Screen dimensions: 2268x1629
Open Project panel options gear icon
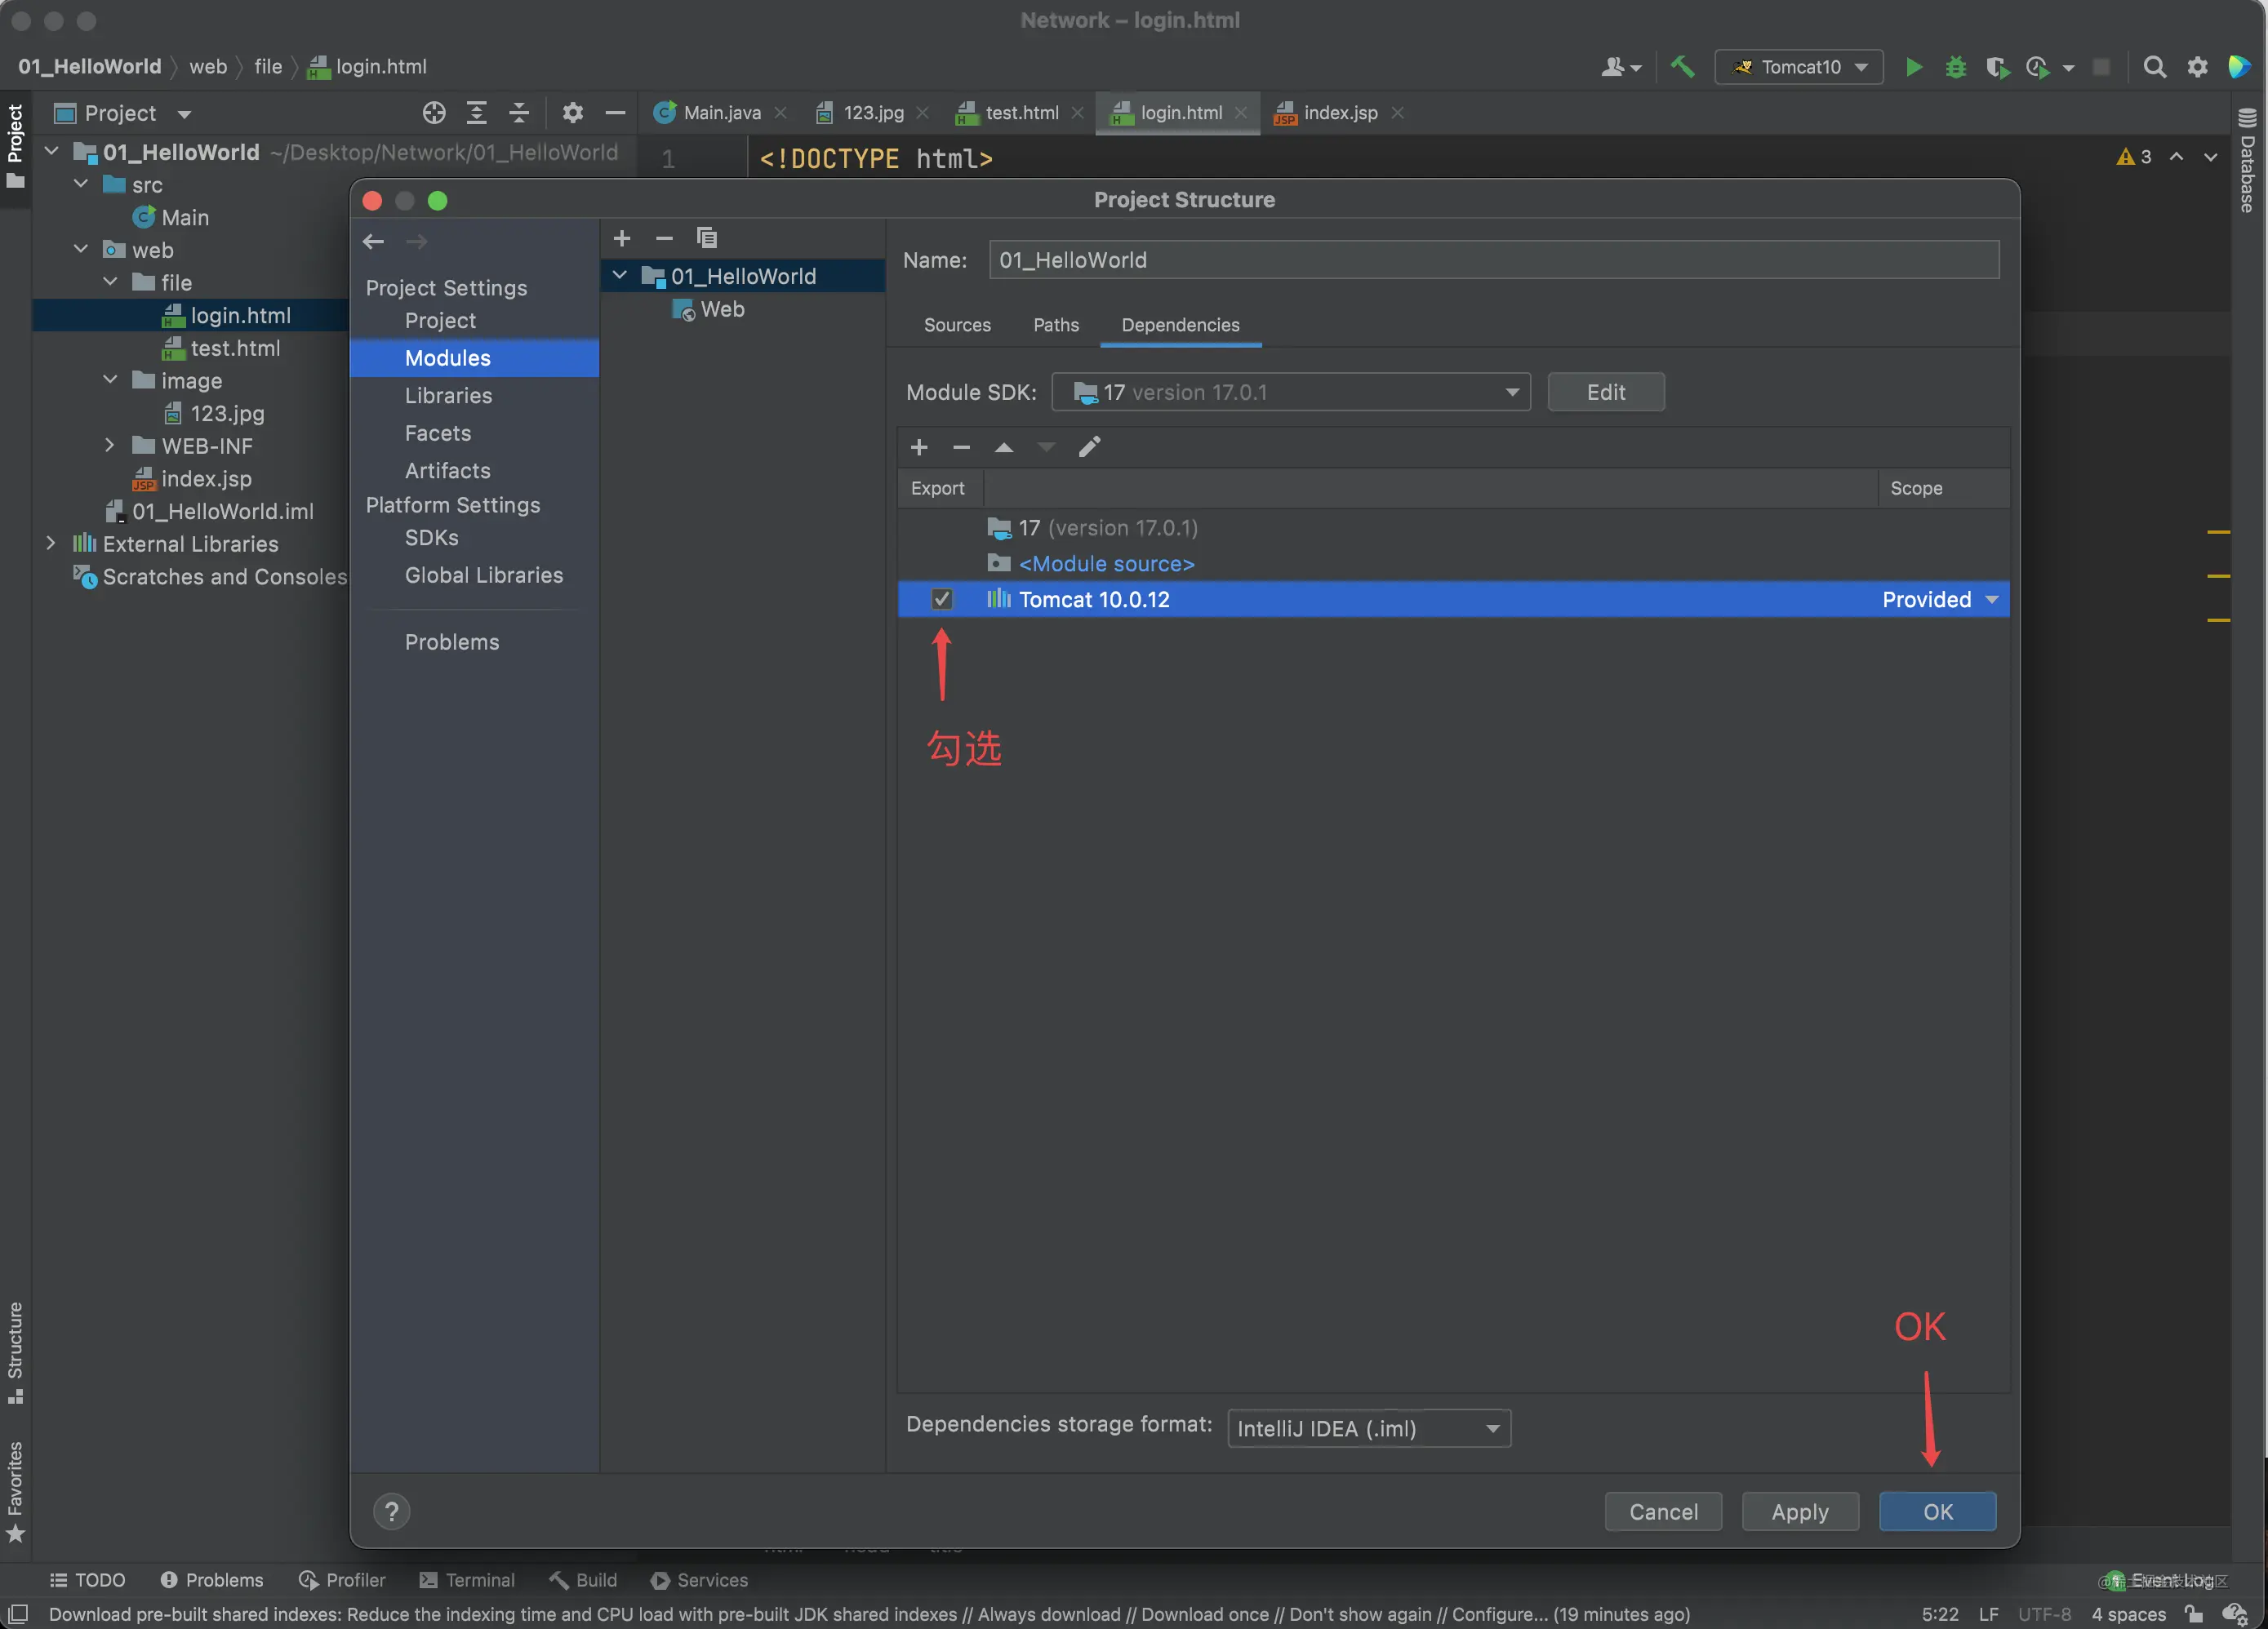pyautogui.click(x=572, y=113)
